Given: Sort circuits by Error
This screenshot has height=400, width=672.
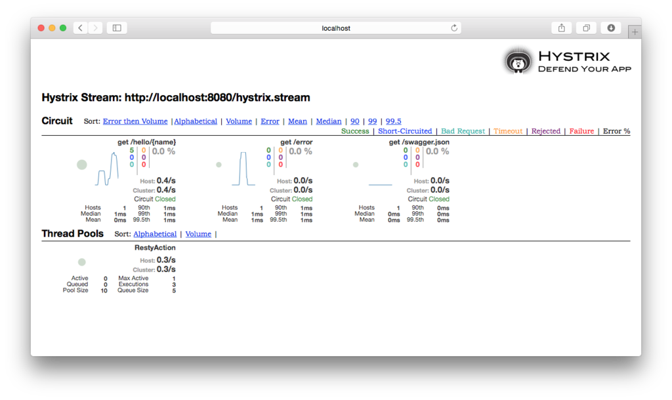Looking at the screenshot, I should [270, 121].
